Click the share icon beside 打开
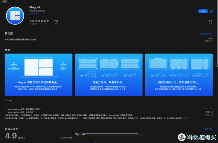The image size is (218, 143). pos(211,11)
